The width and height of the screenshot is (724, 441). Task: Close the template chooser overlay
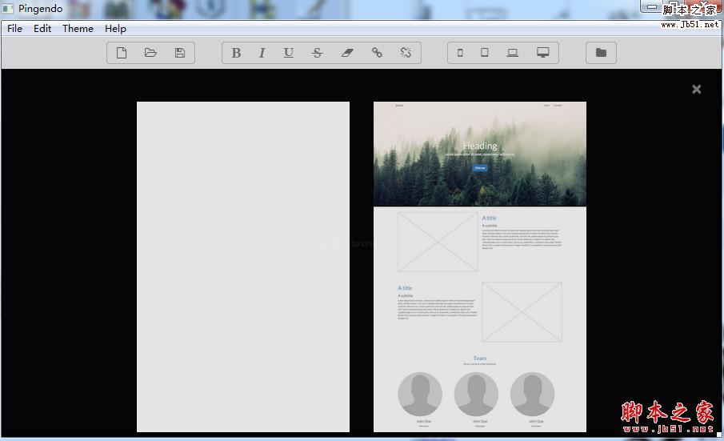[x=696, y=89]
